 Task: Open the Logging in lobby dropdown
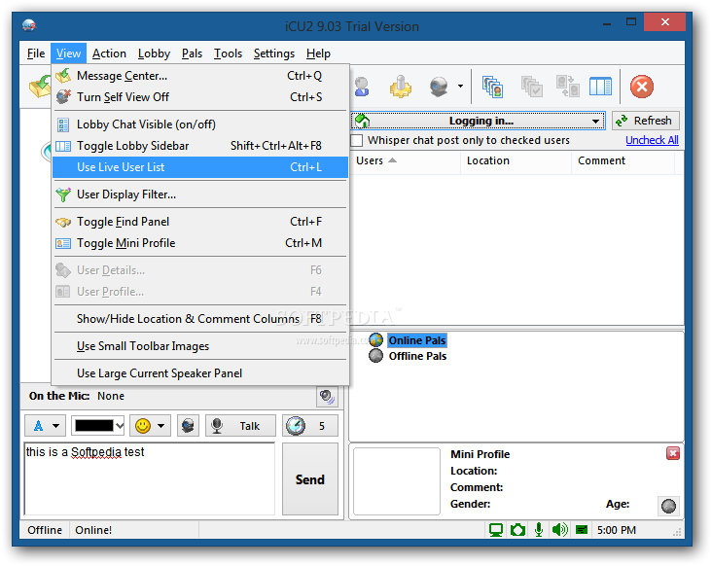(479, 121)
